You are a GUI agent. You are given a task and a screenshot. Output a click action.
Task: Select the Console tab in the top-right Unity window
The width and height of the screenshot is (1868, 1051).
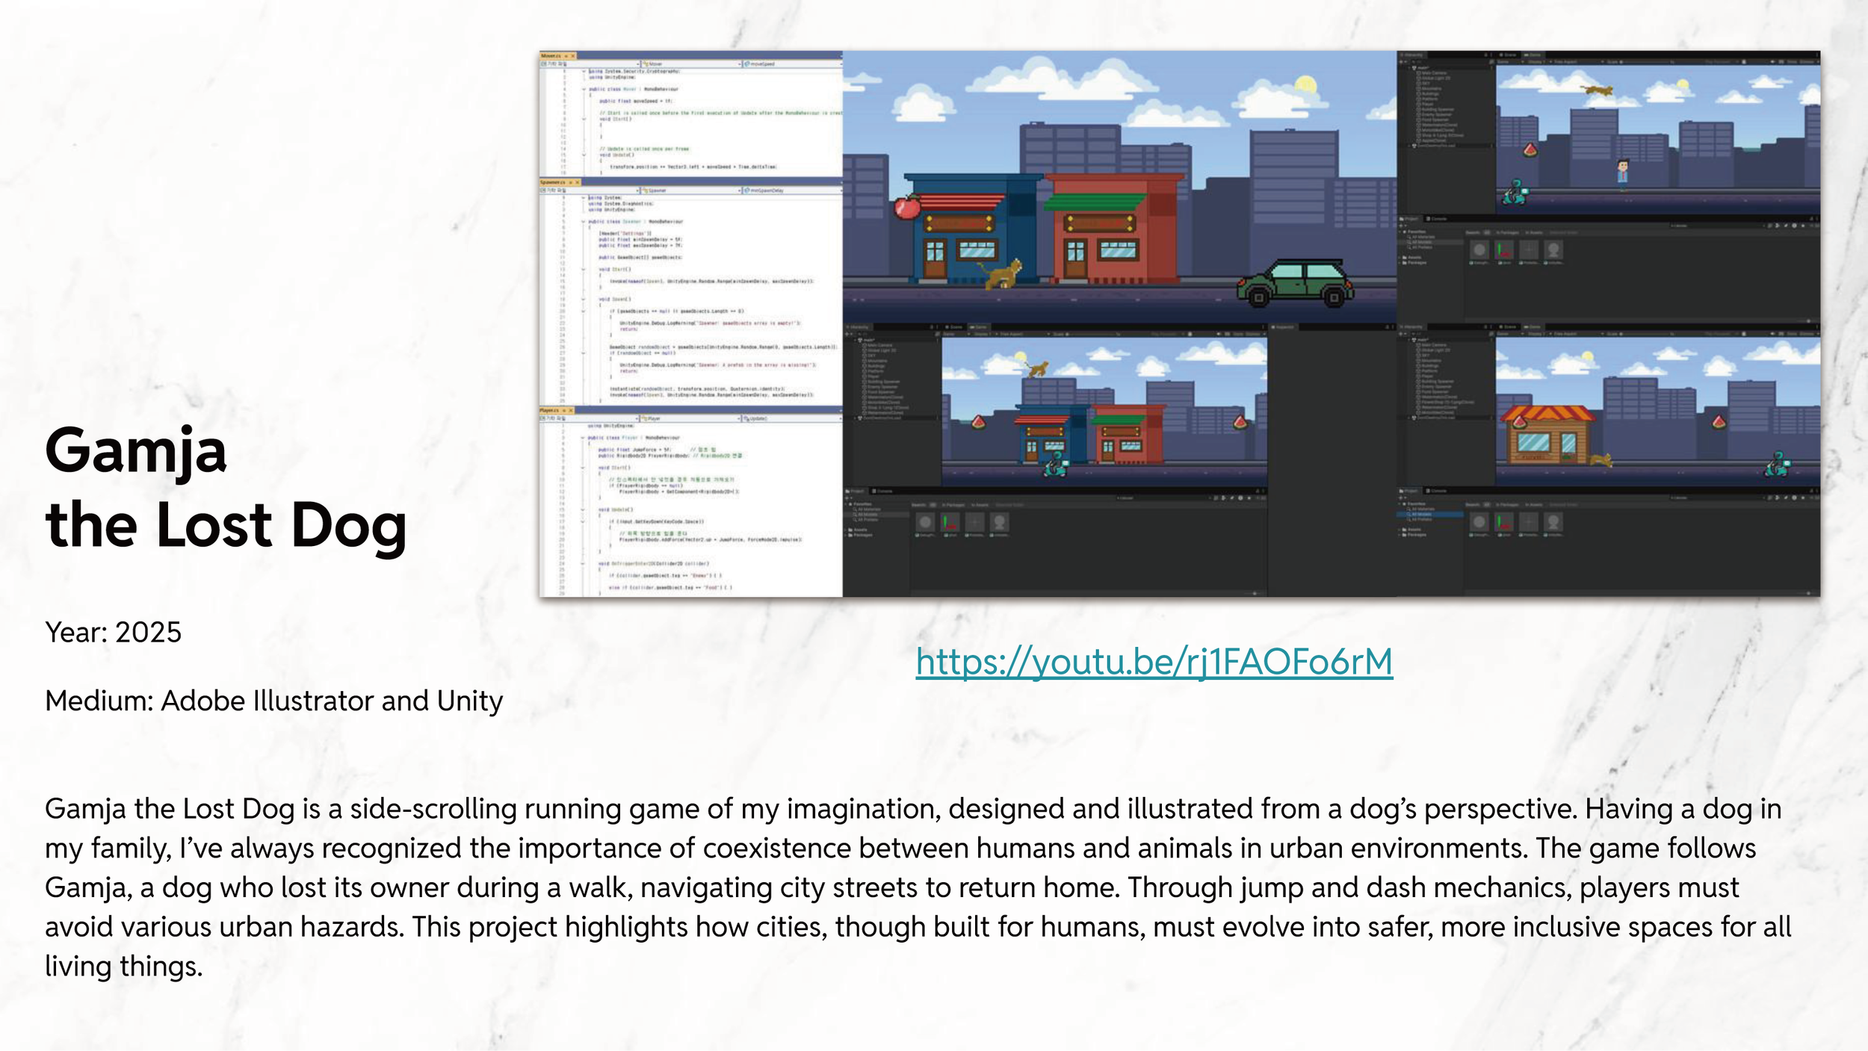click(x=1438, y=219)
